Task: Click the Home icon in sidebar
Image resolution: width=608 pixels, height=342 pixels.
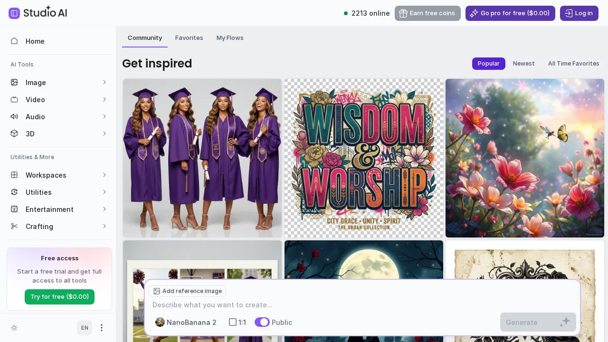Action: tap(14, 41)
